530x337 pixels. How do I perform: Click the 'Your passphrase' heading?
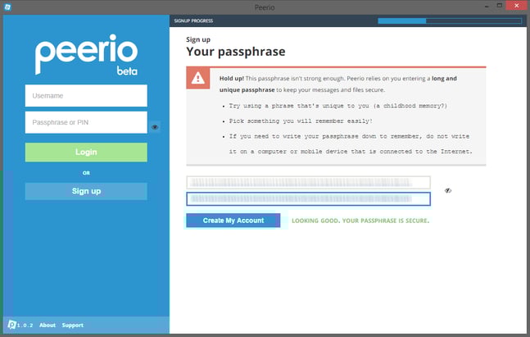point(236,52)
